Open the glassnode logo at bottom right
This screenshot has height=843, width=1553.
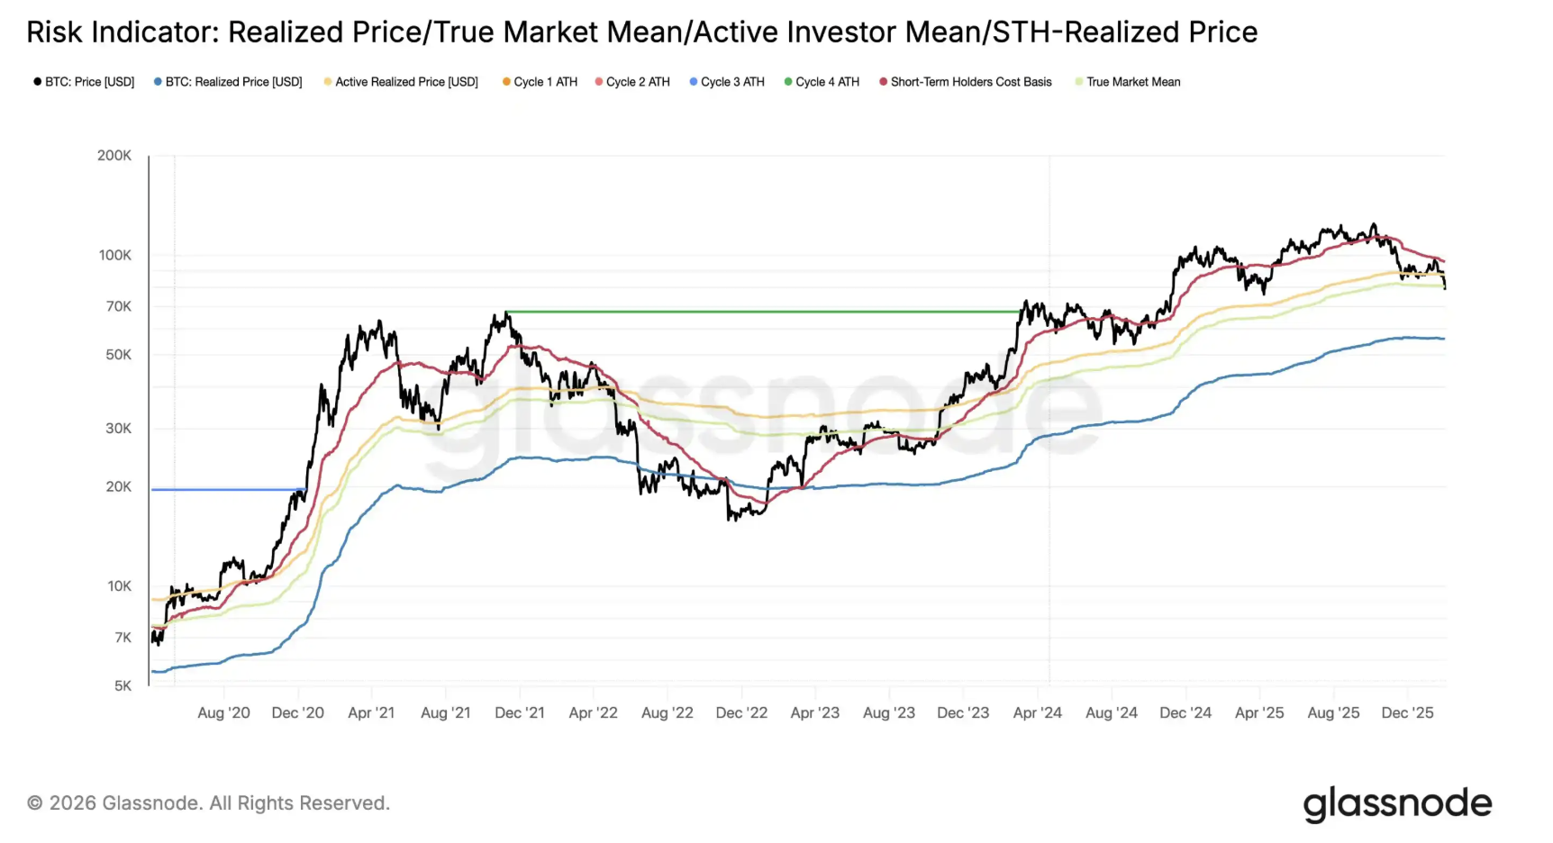1397,803
